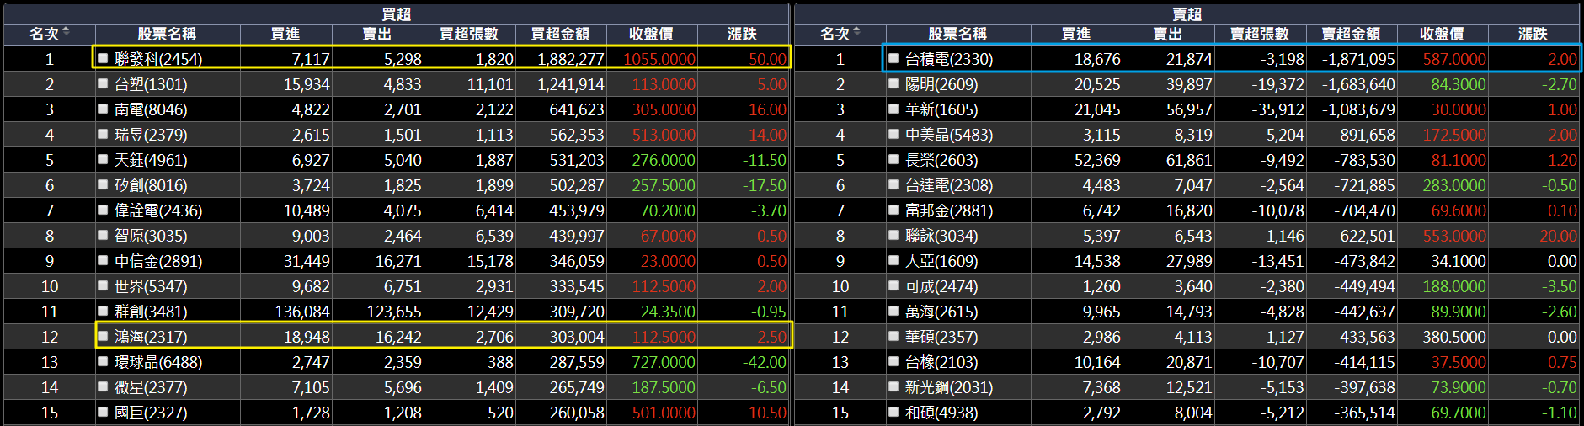
Task: Check the box next to 環球晶(6488)
Action: coord(103,361)
